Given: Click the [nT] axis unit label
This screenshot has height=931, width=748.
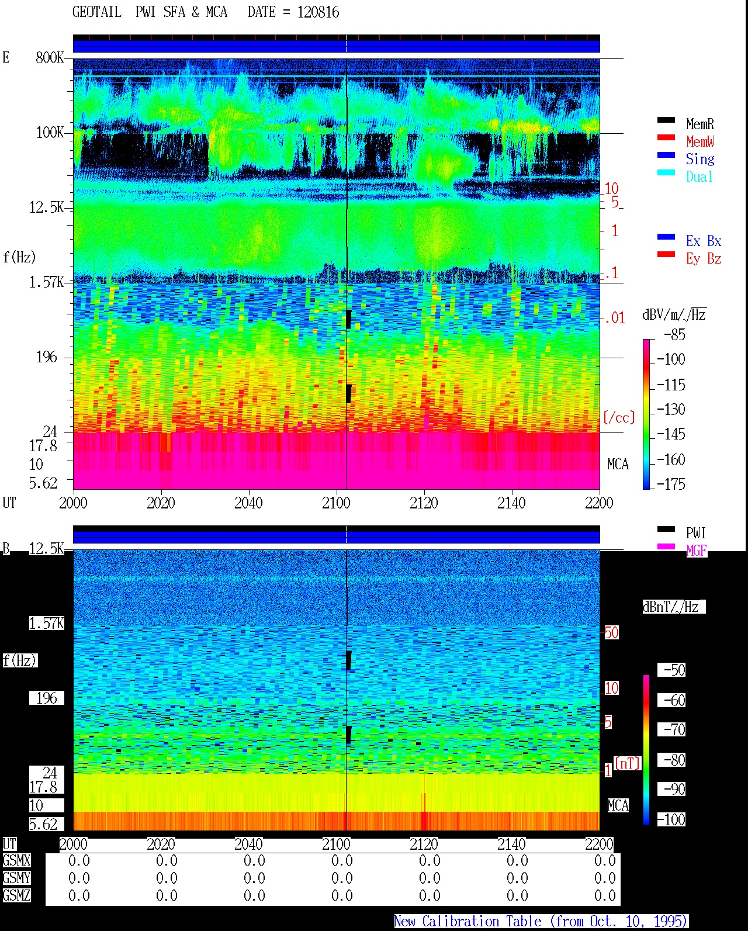Looking at the screenshot, I should click(628, 763).
